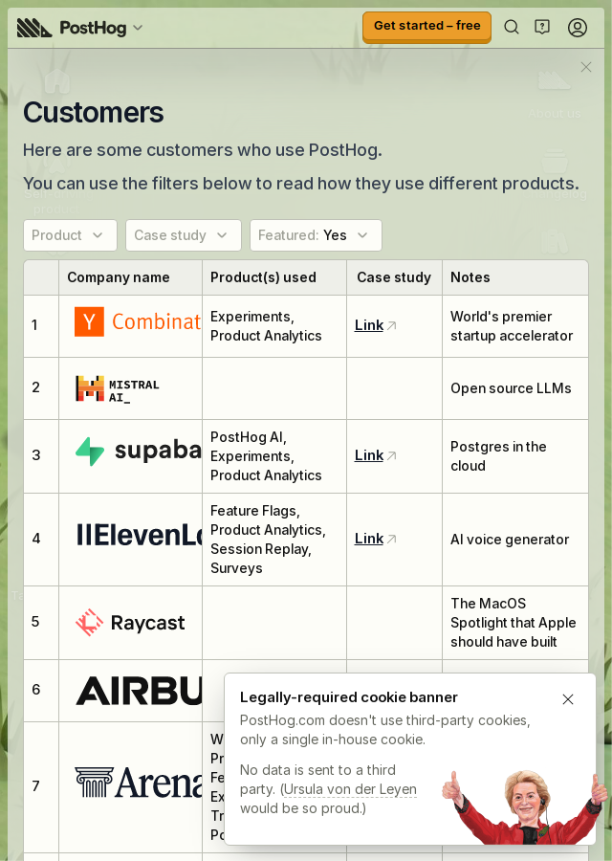
Task: Open the Ursula von der Leyen link
Action: (350, 789)
